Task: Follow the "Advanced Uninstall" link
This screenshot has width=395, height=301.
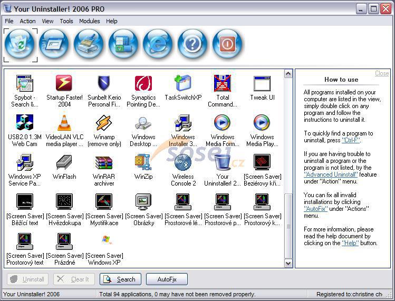Action: [331, 174]
